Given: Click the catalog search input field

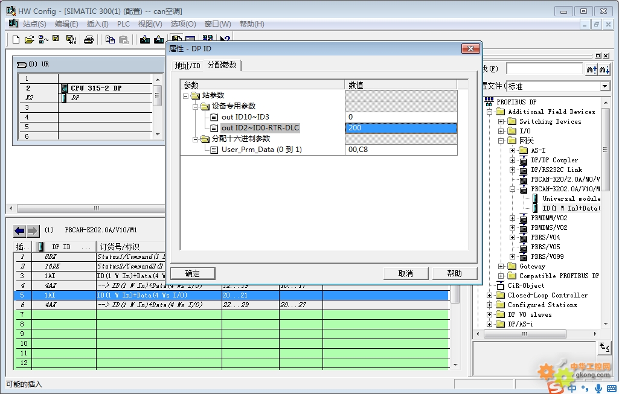Looking at the screenshot, I should [544, 69].
